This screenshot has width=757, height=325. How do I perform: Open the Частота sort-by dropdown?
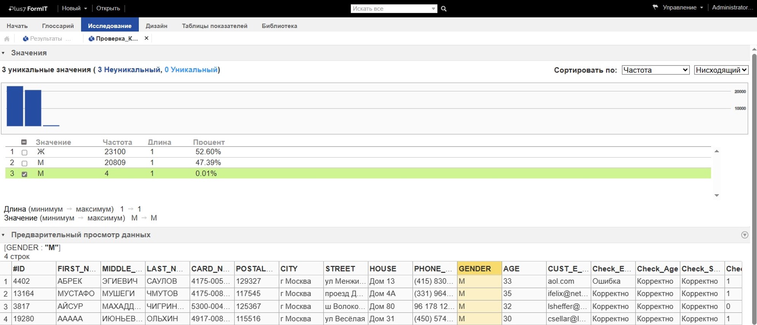coord(655,70)
